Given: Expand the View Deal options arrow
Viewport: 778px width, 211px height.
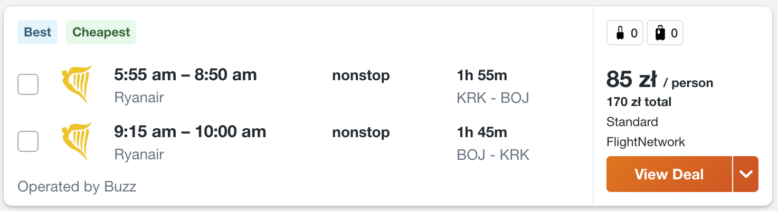Looking at the screenshot, I should [746, 174].
